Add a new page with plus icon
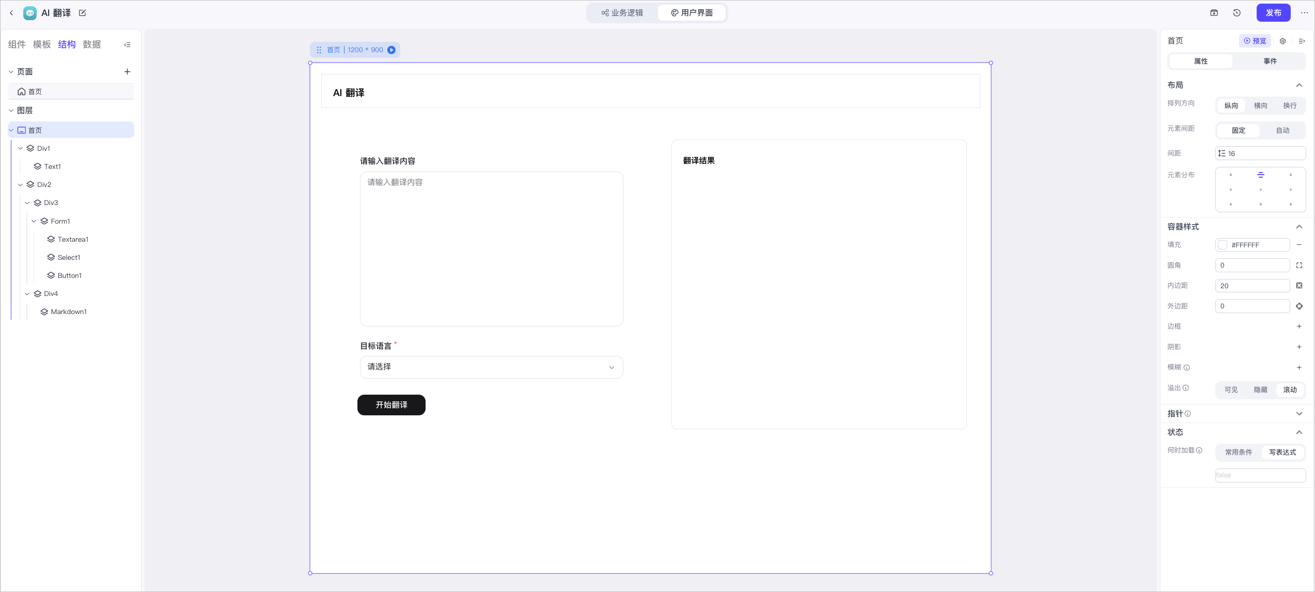 click(127, 72)
